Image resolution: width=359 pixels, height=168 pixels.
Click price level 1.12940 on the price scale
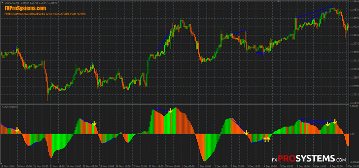point(354,69)
